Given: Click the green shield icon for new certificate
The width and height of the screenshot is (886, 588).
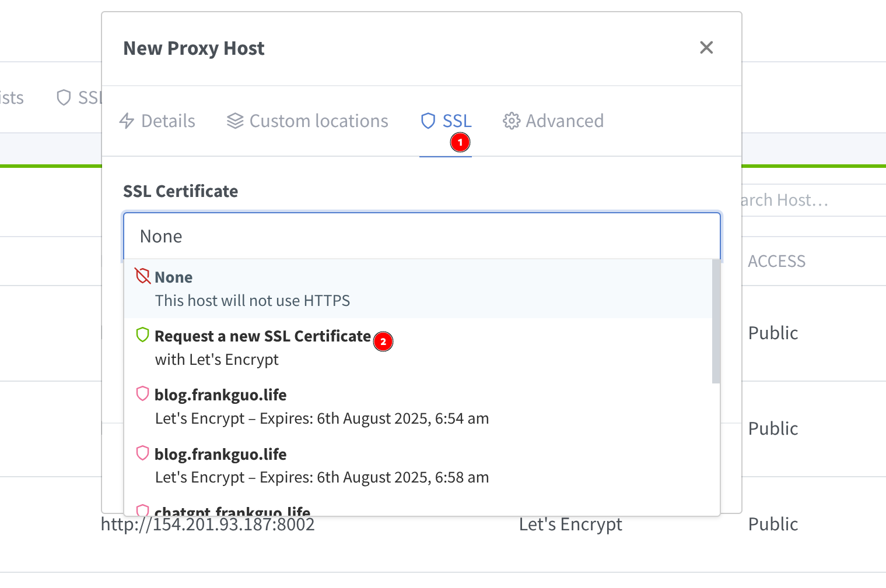Looking at the screenshot, I should pos(142,335).
